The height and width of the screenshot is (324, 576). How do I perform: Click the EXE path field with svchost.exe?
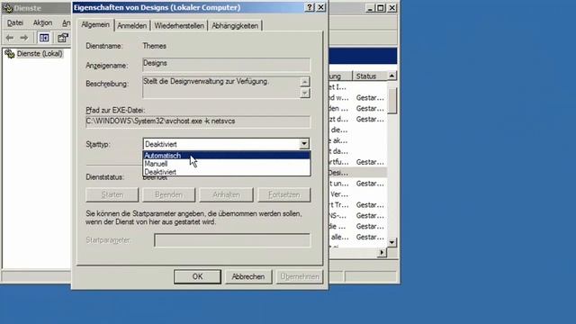(x=198, y=121)
